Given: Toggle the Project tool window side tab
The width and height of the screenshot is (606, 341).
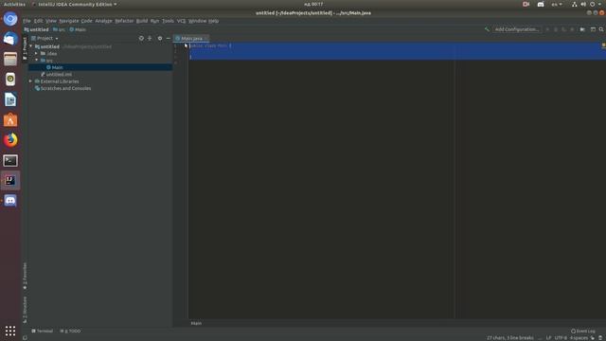Looking at the screenshot, I should pyautogui.click(x=25, y=48).
